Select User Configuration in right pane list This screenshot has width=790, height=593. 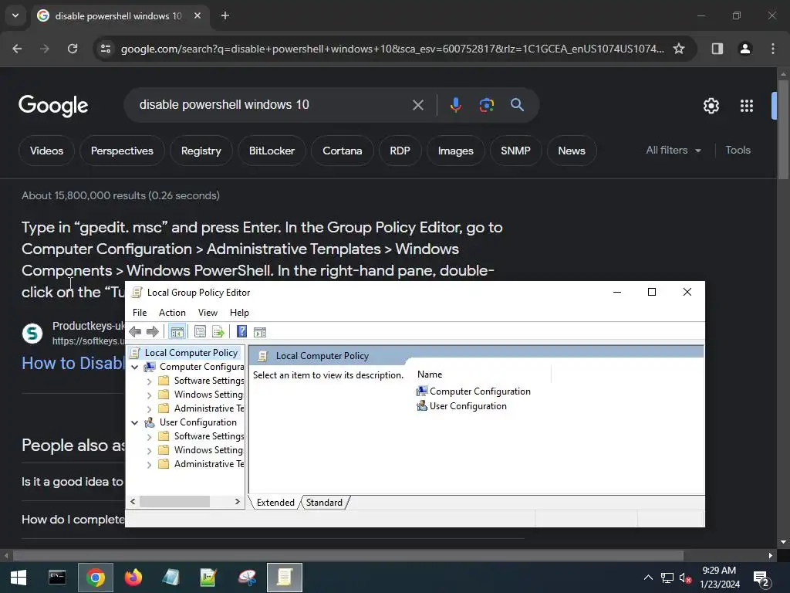click(461, 406)
